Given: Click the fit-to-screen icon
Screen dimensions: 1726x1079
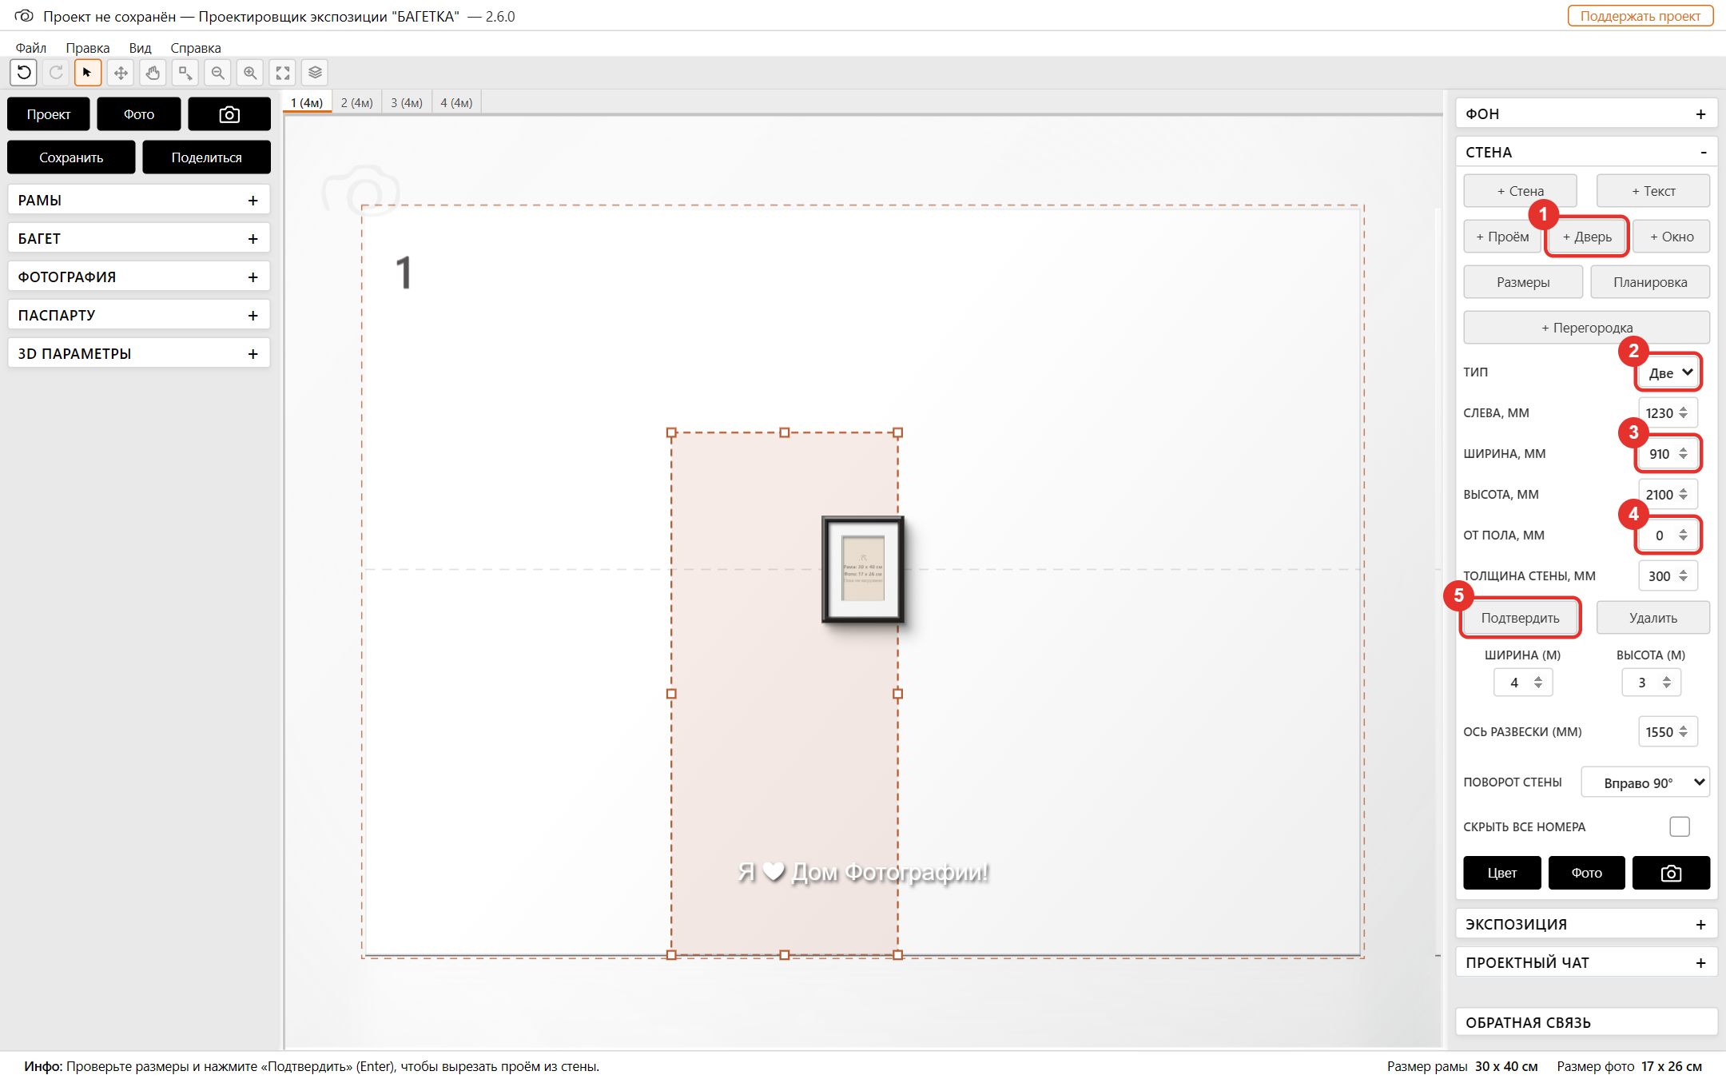Looking at the screenshot, I should 283,73.
